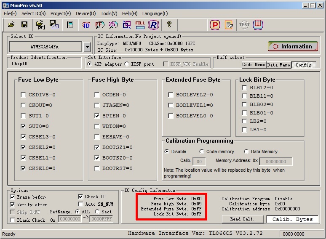Click the ATMEGA644PA chip select button
The image size is (326, 239).
45,47
